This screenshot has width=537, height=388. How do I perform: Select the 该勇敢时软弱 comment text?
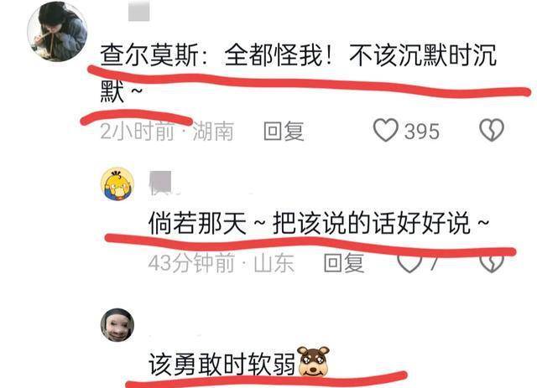coord(222,365)
